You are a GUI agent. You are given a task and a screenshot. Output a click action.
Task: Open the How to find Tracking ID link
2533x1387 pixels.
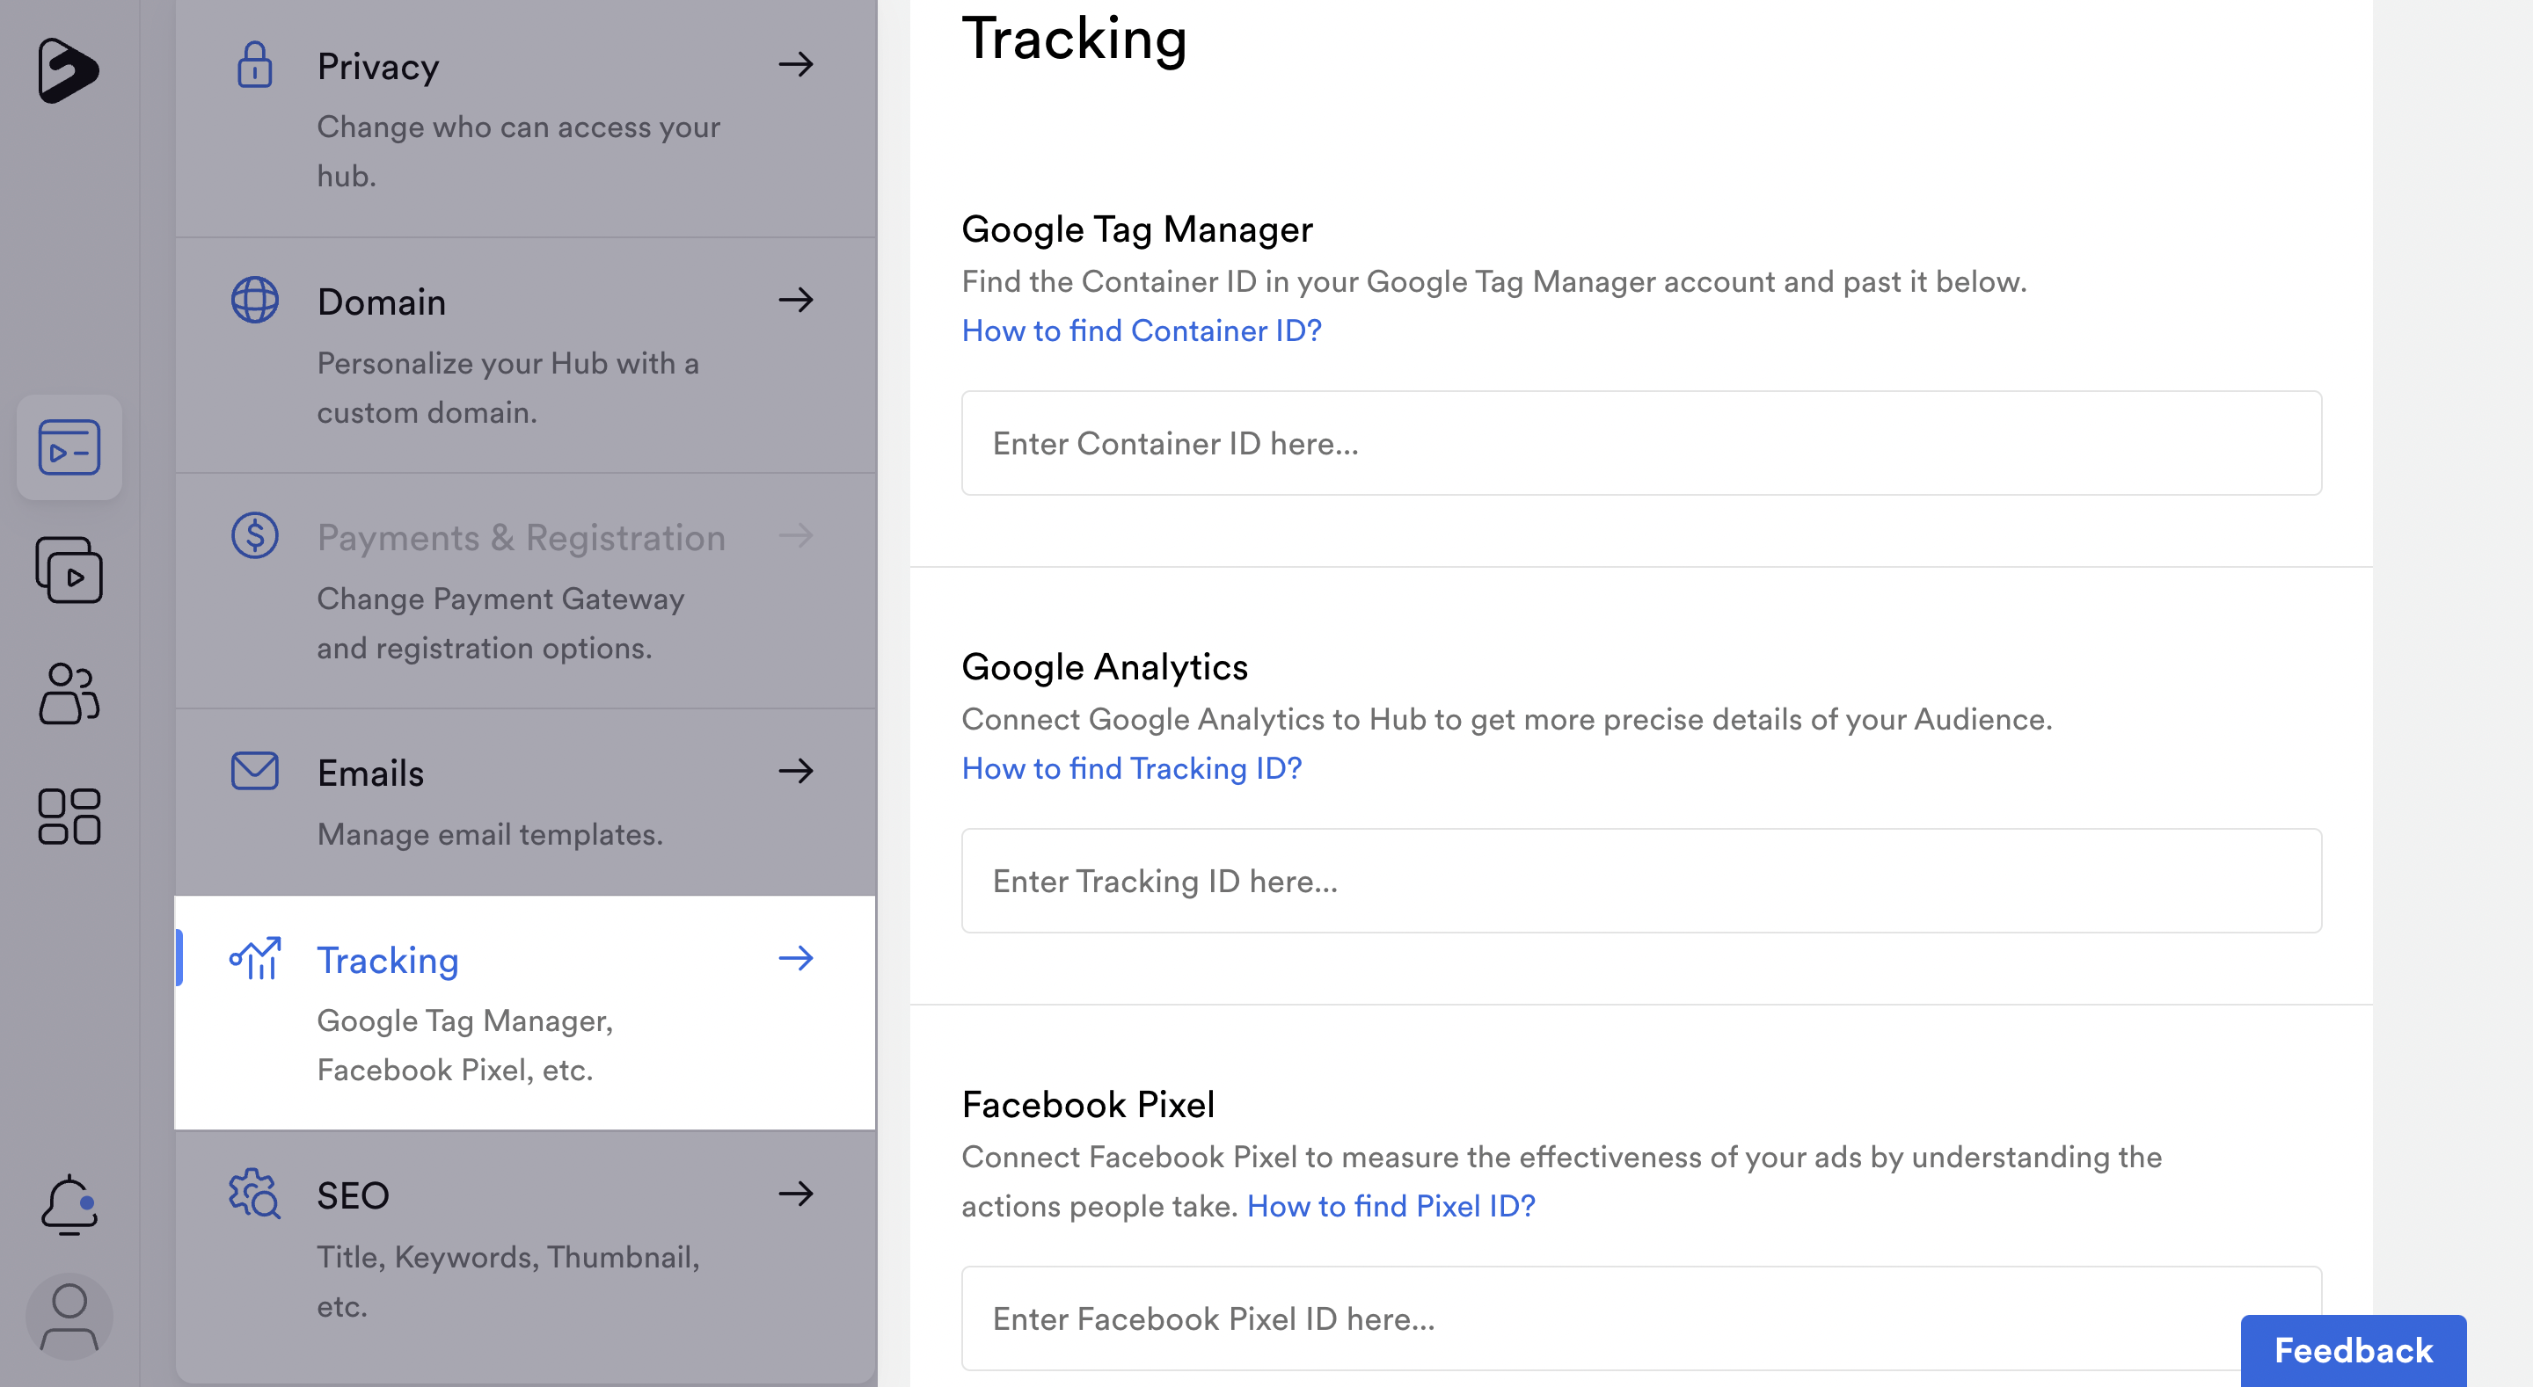pos(1132,767)
